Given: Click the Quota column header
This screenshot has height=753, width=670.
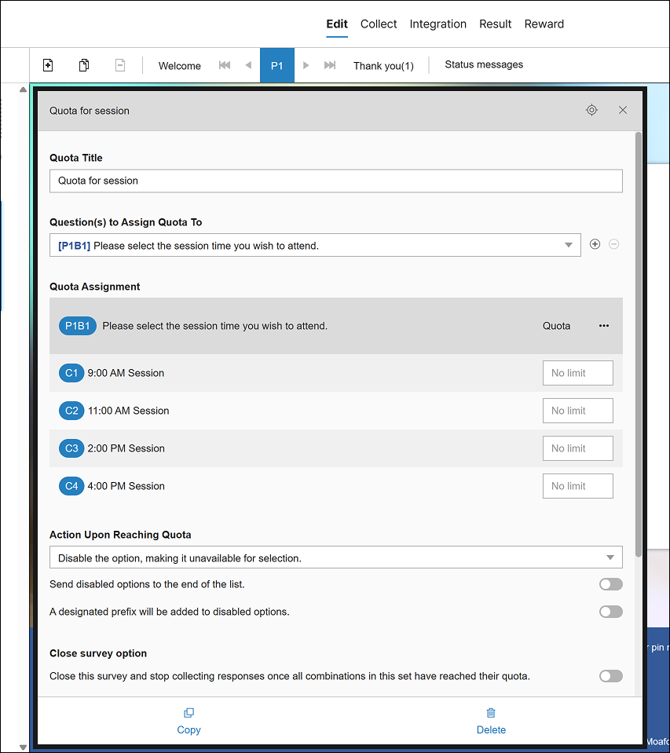Looking at the screenshot, I should tap(557, 326).
